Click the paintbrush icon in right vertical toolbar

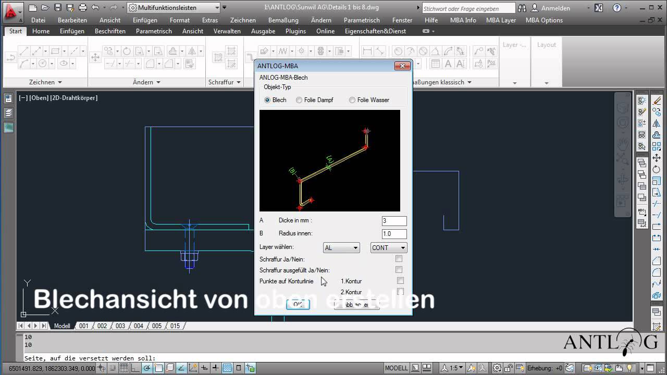pyautogui.click(x=657, y=101)
